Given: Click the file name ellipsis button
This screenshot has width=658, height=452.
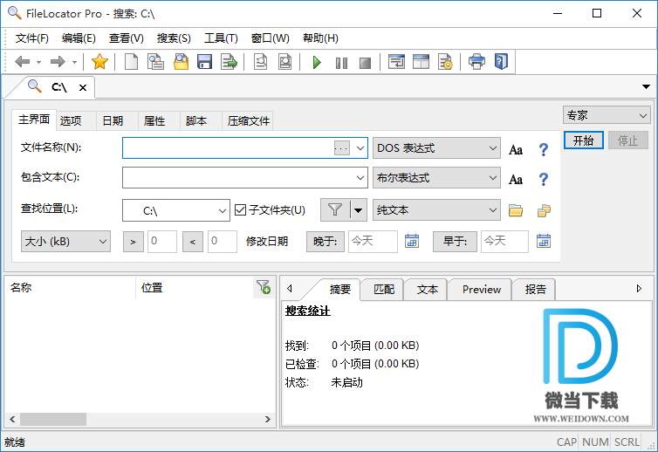Looking at the screenshot, I should (x=341, y=147).
